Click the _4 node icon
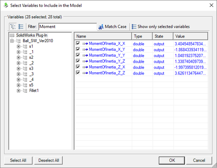Viewport: 217px width, 168px height. 25,80
